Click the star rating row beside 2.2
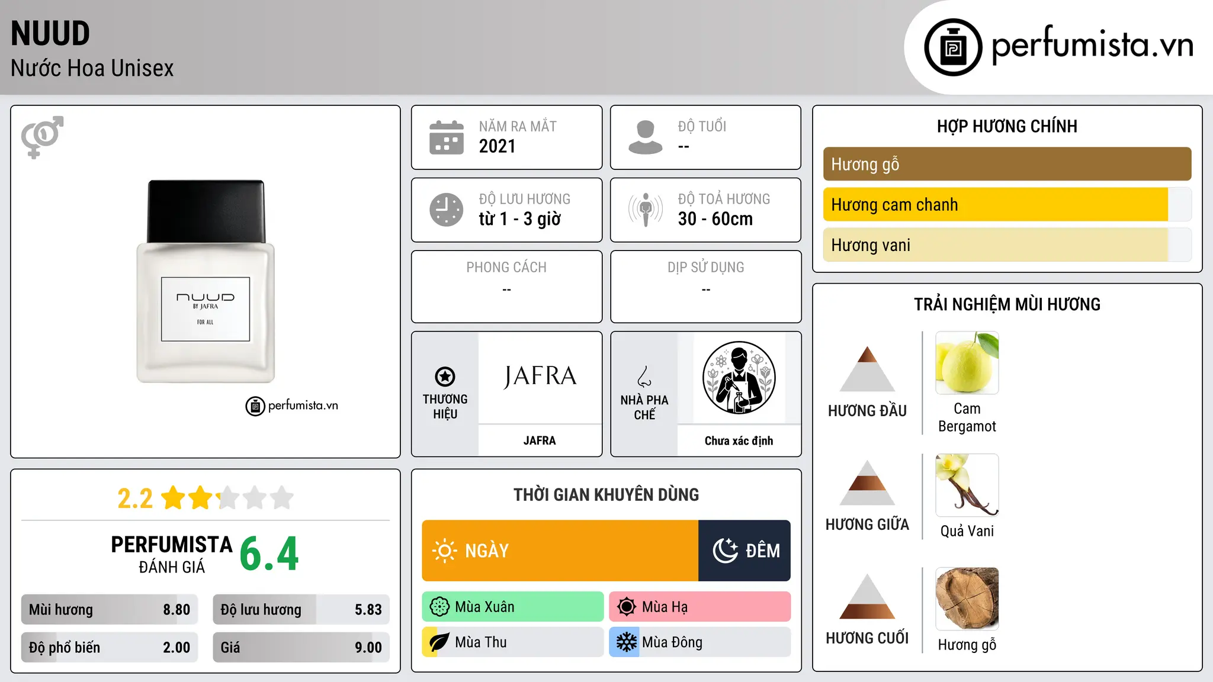Image resolution: width=1213 pixels, height=682 pixels. pos(227,498)
